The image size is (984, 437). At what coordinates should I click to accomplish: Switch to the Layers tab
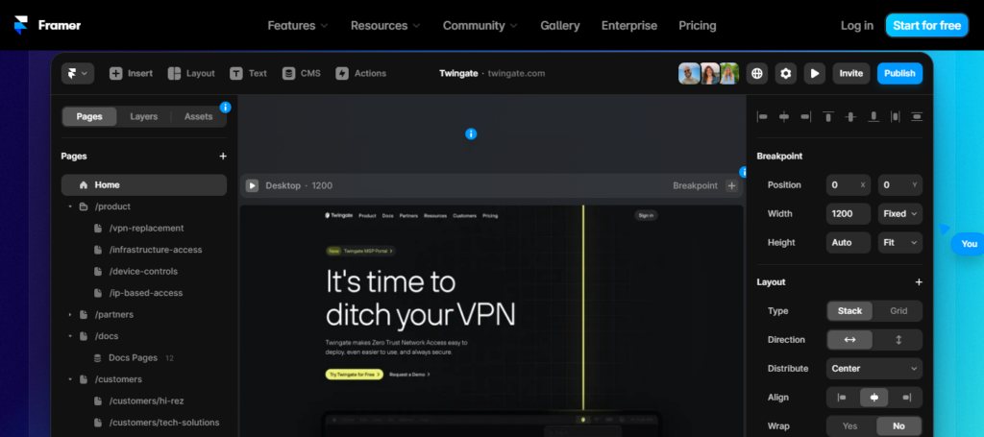click(144, 117)
